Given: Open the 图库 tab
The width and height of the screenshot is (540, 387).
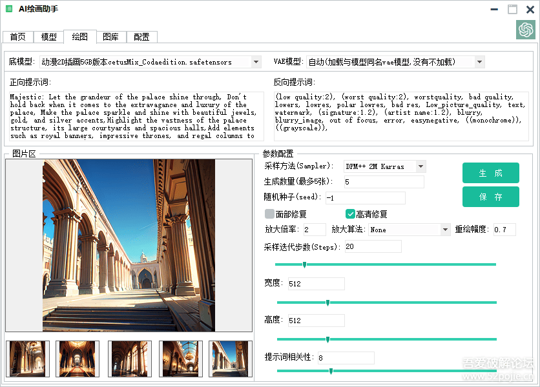Looking at the screenshot, I should [111, 37].
